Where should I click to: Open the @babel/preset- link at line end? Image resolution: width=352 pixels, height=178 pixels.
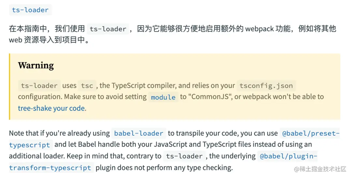(x=311, y=133)
